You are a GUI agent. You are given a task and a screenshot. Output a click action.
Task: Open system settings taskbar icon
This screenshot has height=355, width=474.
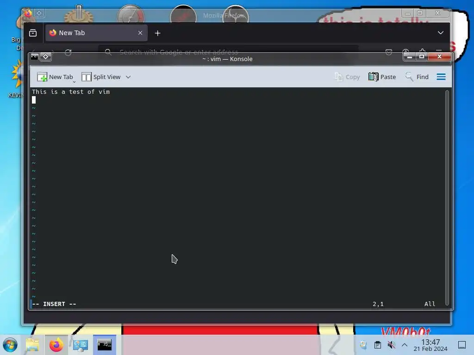pos(81,345)
